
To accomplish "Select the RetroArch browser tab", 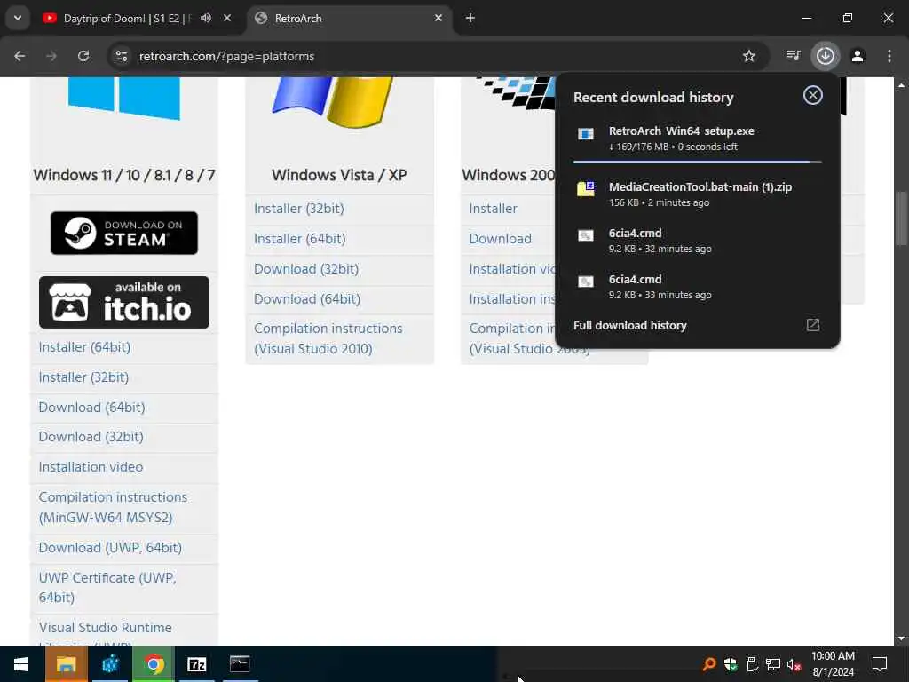I will click(350, 18).
